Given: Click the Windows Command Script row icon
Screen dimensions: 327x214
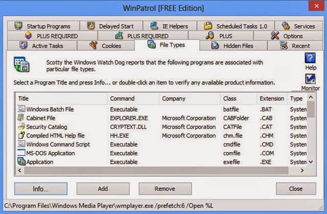Looking at the screenshot, I should pyautogui.click(x=21, y=144).
